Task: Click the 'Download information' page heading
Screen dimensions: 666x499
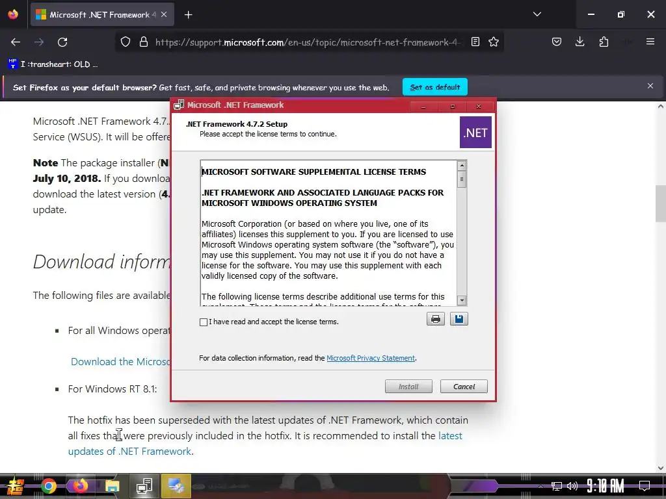Action: pos(102,262)
